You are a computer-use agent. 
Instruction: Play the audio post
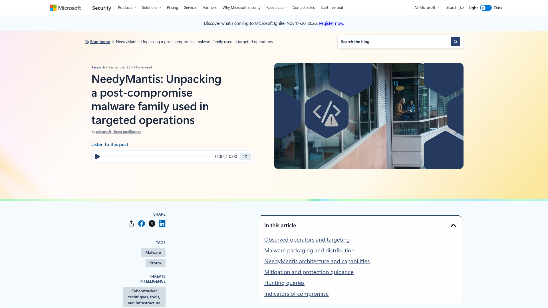[98, 157]
